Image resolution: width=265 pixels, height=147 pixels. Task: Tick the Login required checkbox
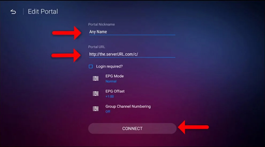(91, 66)
